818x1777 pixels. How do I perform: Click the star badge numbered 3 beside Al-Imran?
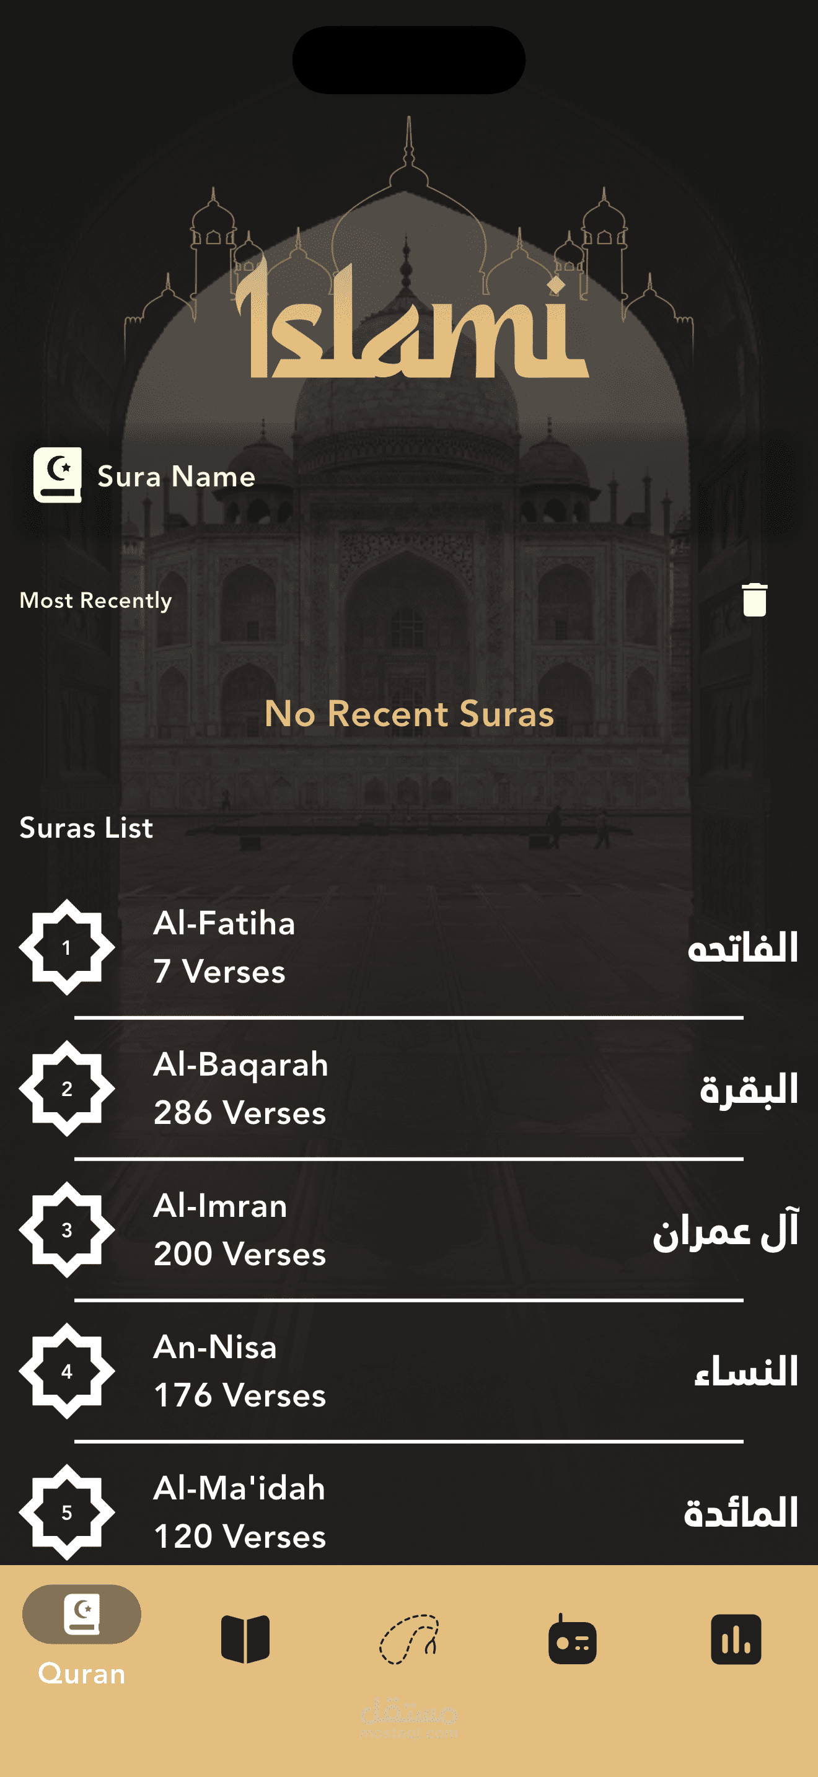click(67, 1232)
